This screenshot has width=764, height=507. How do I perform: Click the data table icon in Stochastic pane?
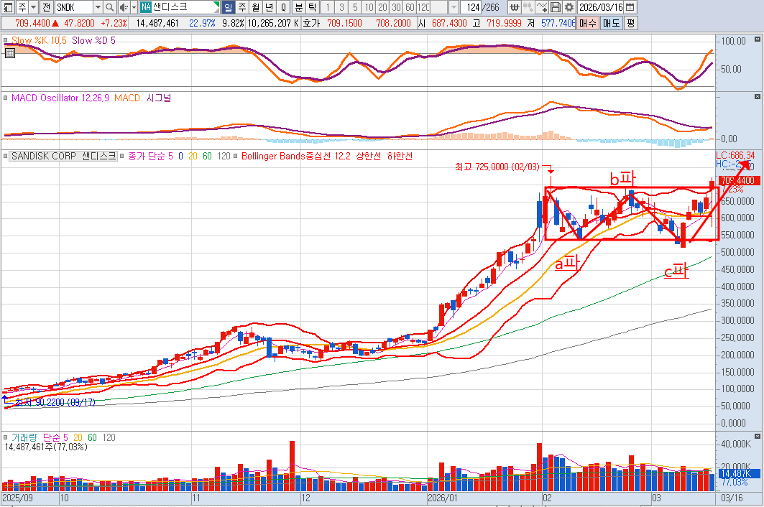click(9, 53)
